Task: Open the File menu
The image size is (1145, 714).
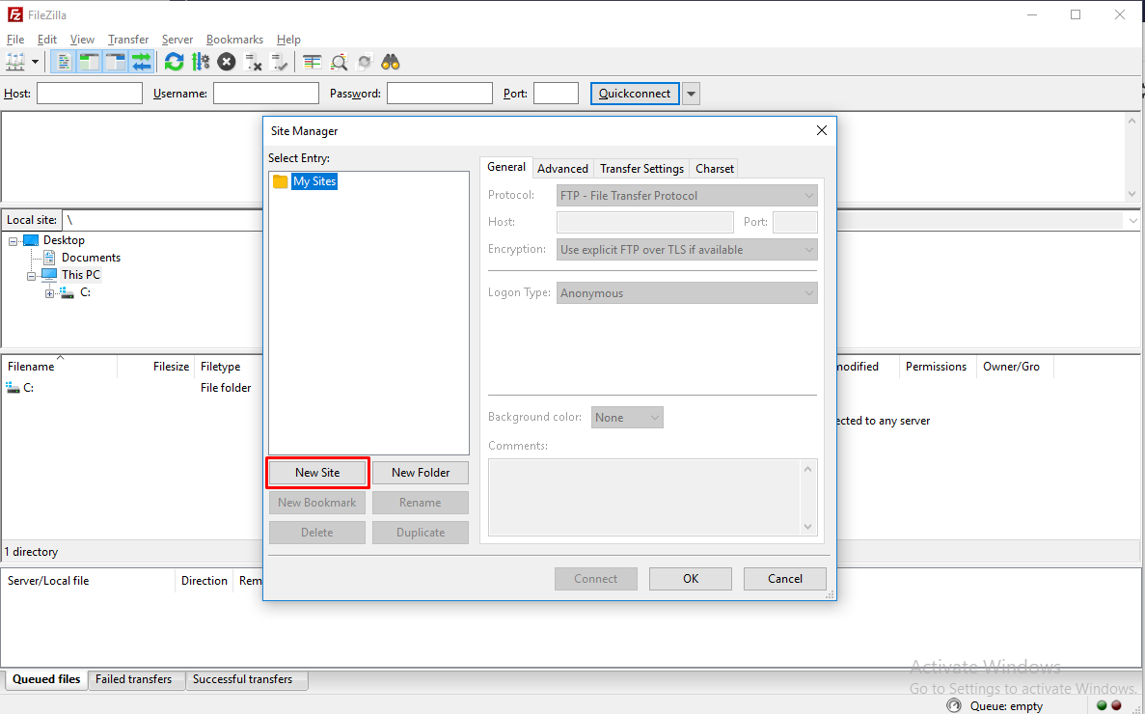Action: pos(15,40)
